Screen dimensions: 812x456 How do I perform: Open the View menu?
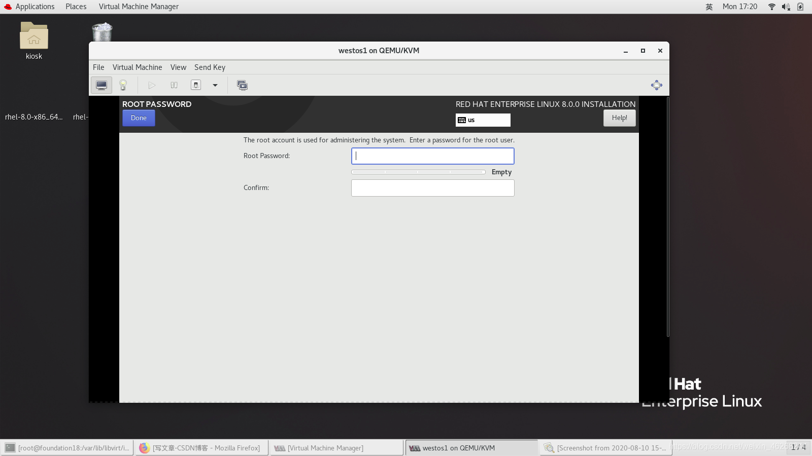[x=178, y=67]
